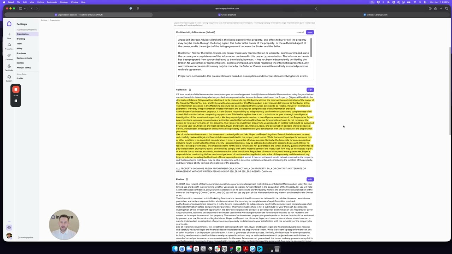452x254 pixels.
Task: Open the Properties section
Action: 9,45
